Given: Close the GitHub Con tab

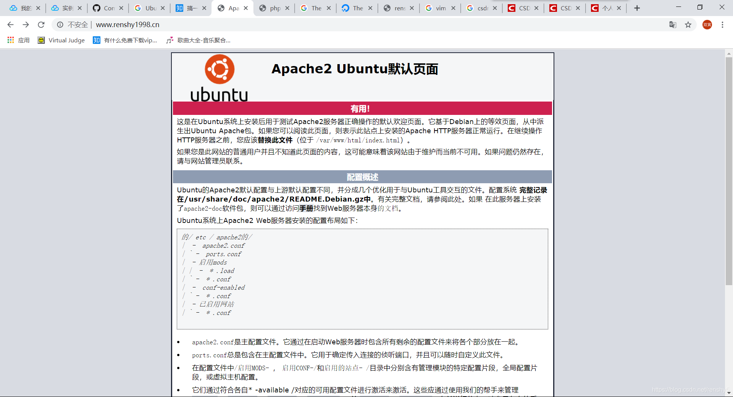Looking at the screenshot, I should coord(121,8).
